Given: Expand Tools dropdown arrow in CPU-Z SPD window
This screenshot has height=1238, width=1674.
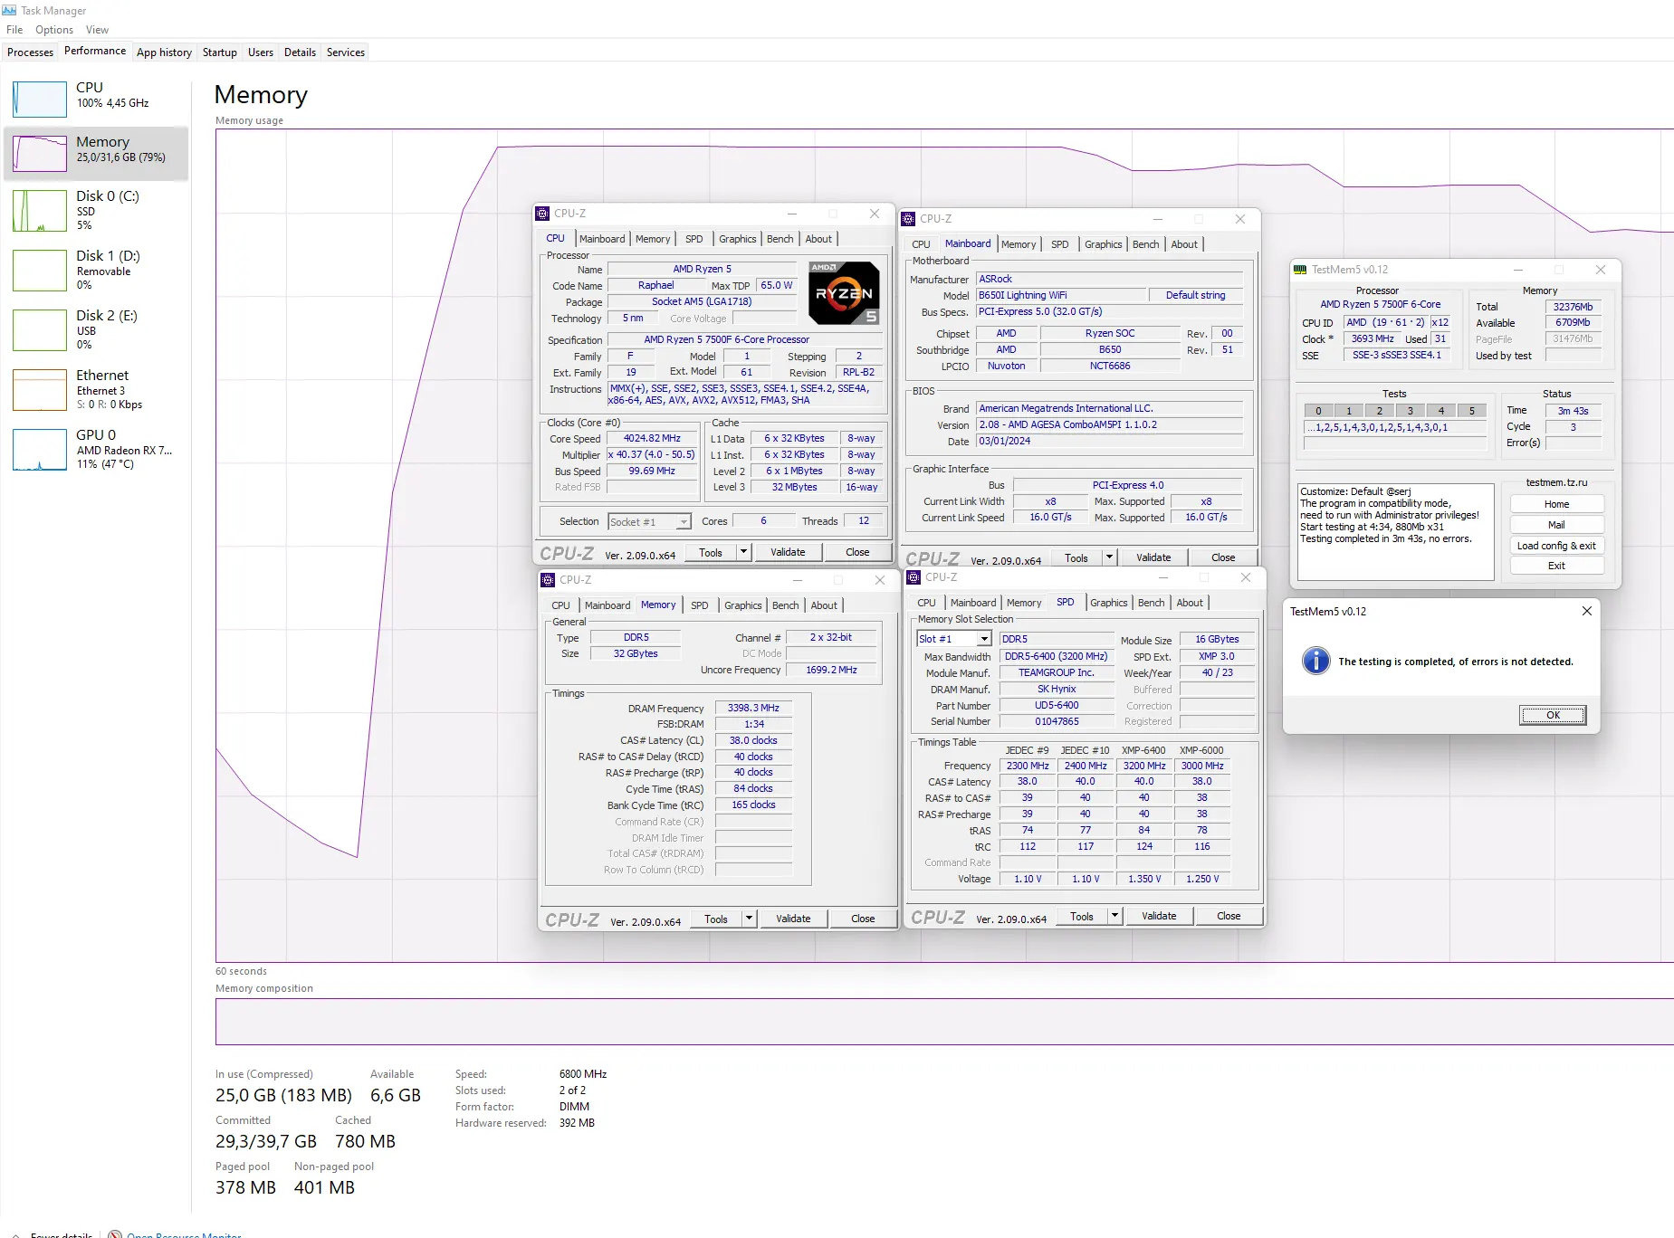Looking at the screenshot, I should point(1114,916).
